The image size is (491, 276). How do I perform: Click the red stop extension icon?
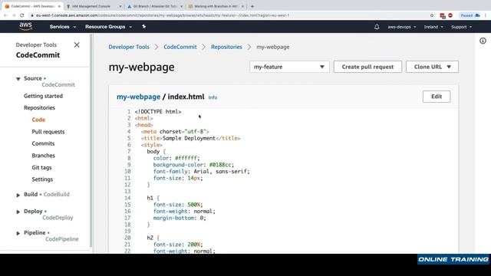coord(450,15)
